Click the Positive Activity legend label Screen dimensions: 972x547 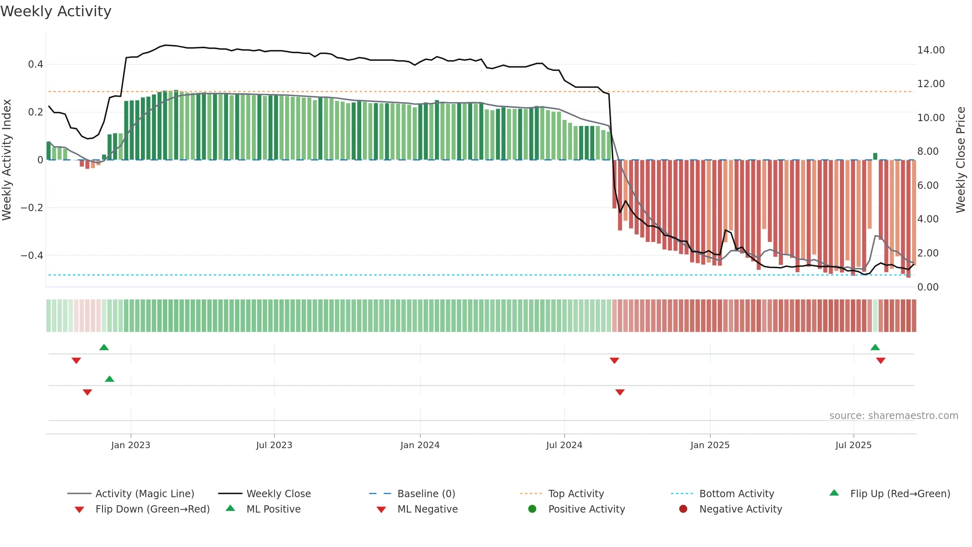[587, 509]
